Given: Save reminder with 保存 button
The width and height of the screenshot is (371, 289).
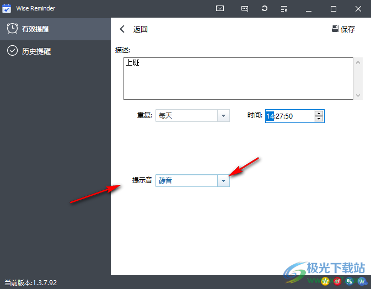Looking at the screenshot, I should pyautogui.click(x=343, y=29).
